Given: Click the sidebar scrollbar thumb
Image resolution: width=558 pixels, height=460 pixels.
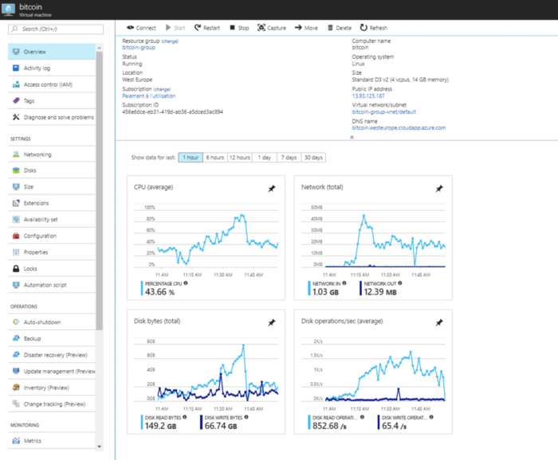Looking at the screenshot, I should (x=100, y=191).
